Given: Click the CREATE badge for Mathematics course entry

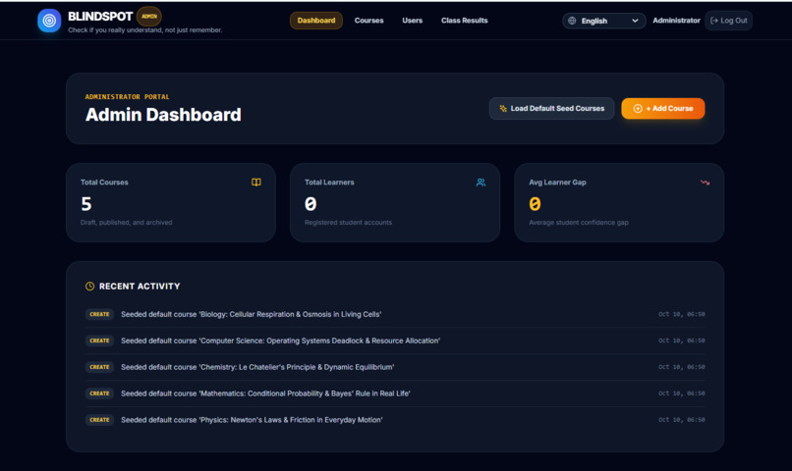Looking at the screenshot, I should (x=99, y=393).
